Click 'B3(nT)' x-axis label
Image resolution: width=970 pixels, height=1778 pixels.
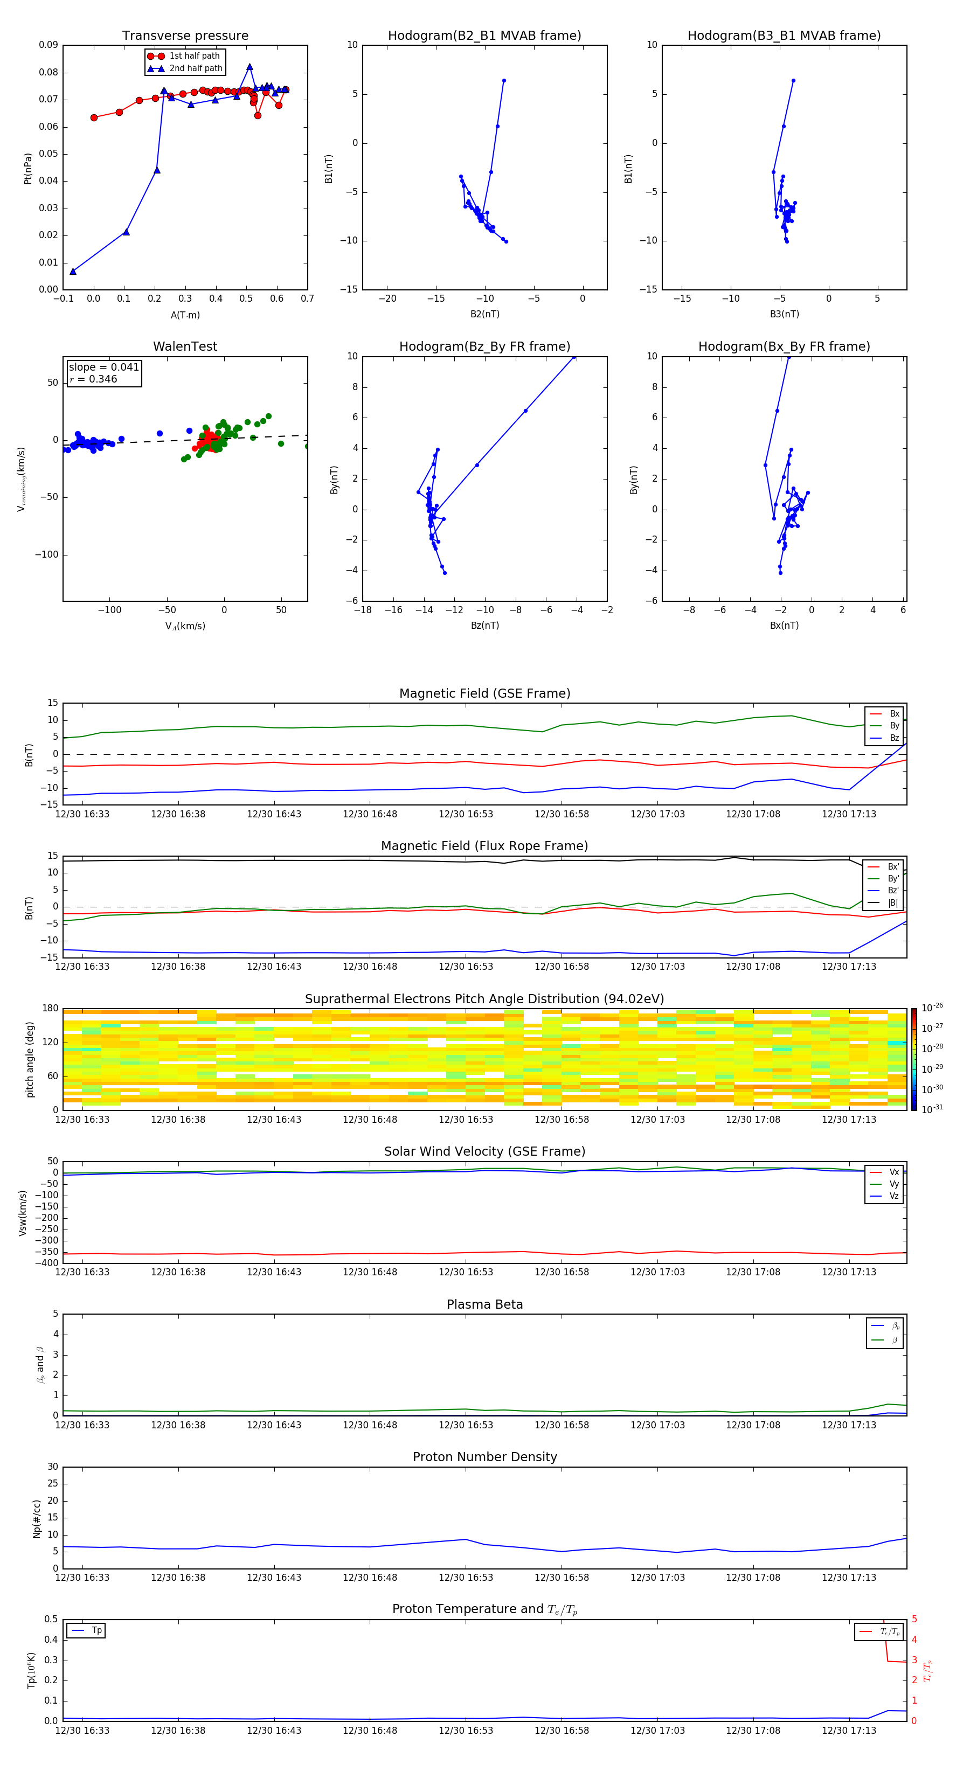784,314
